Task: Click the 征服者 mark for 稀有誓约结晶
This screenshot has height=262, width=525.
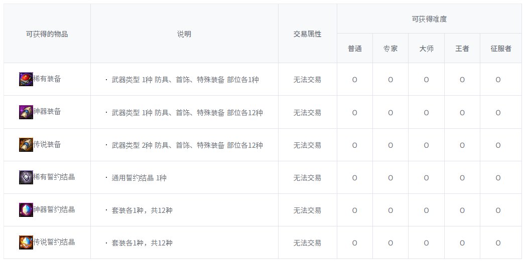Action: (x=498, y=178)
